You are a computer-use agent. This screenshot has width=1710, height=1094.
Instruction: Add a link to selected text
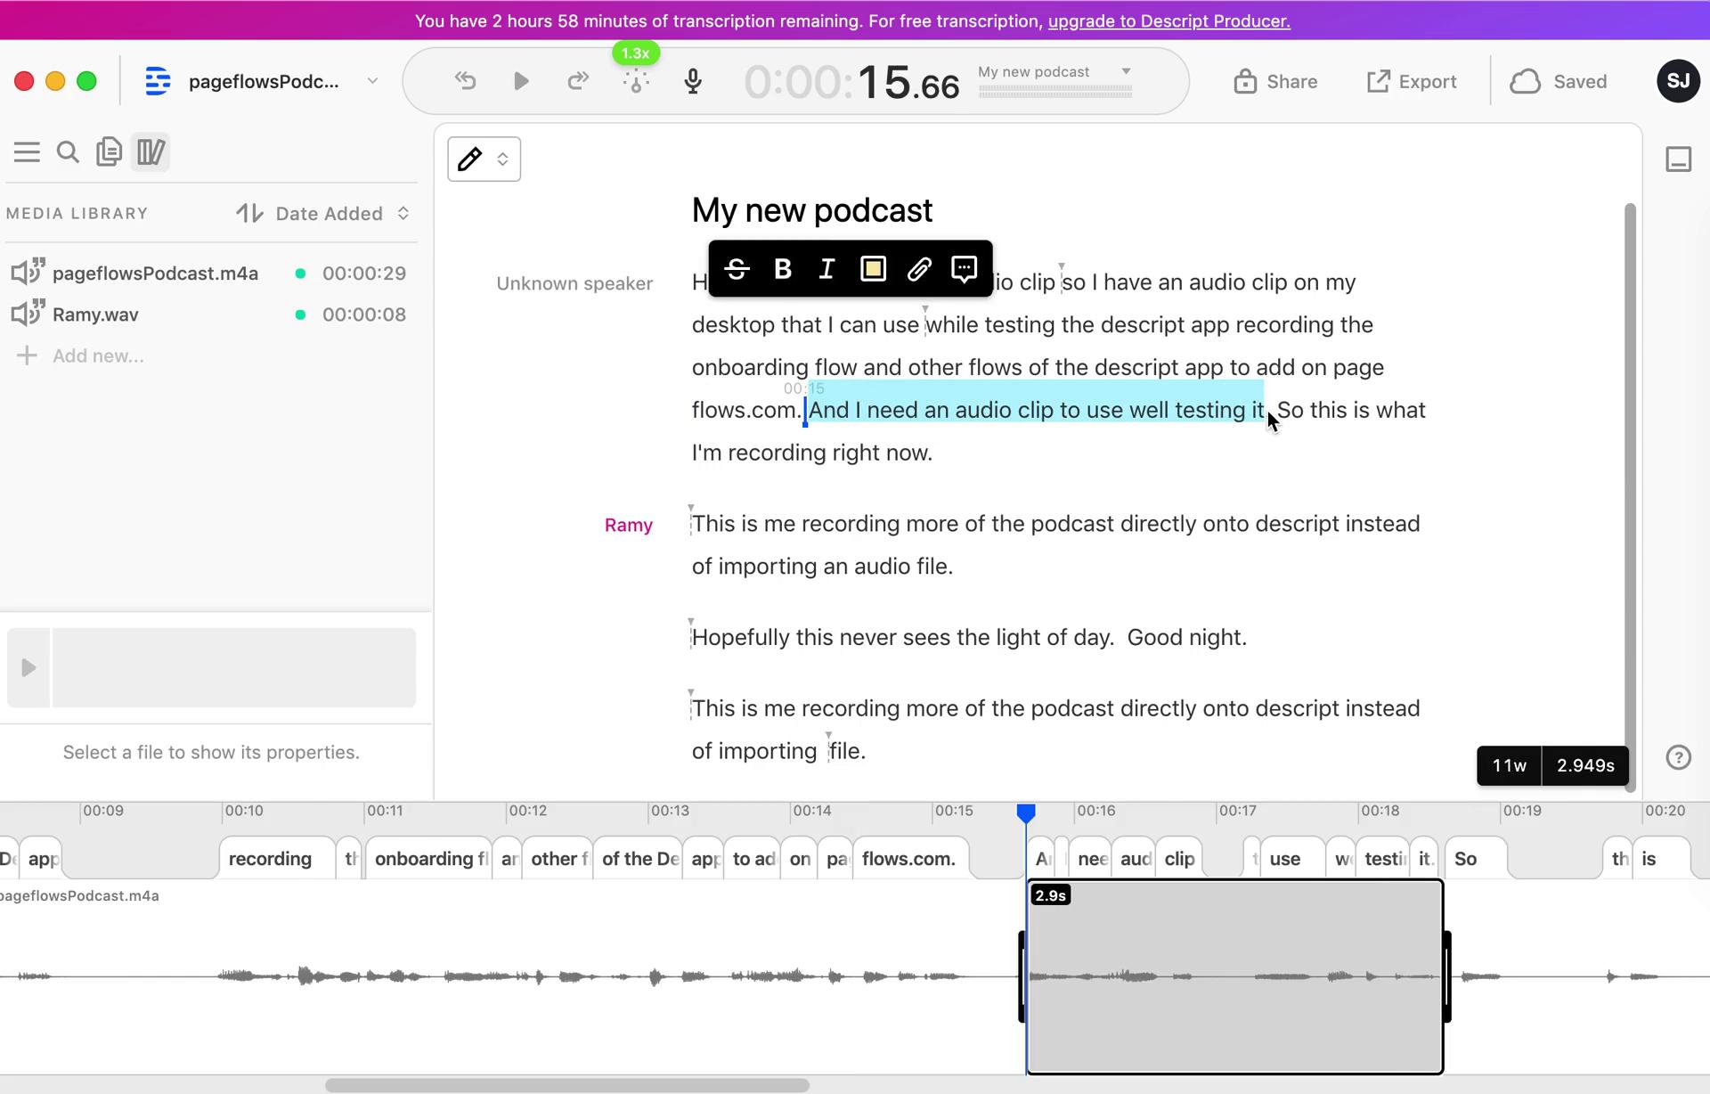pyautogui.click(x=919, y=269)
